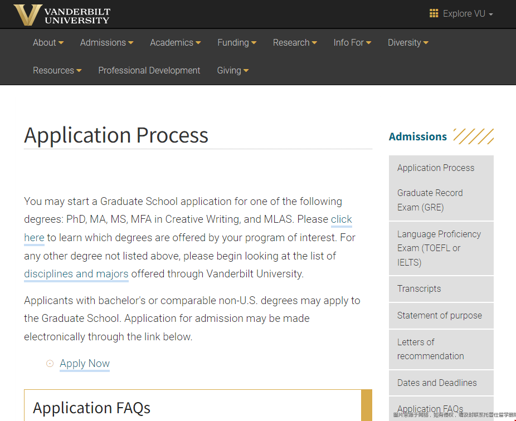
Task: Expand the Info For dropdown
Action: point(352,43)
